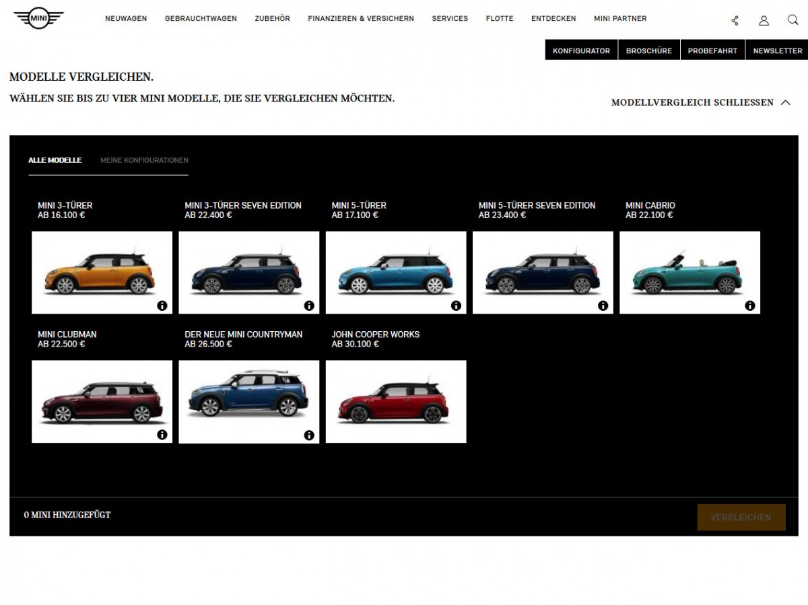Select the John Cooper Works car thumbnail

coord(396,402)
